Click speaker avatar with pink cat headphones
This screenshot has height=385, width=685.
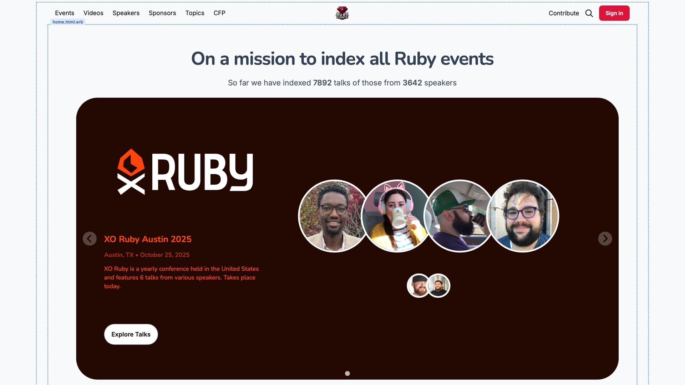pos(397,216)
